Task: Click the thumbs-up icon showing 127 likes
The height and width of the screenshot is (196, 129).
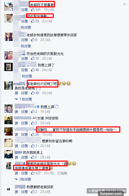Action: tap(33, 173)
